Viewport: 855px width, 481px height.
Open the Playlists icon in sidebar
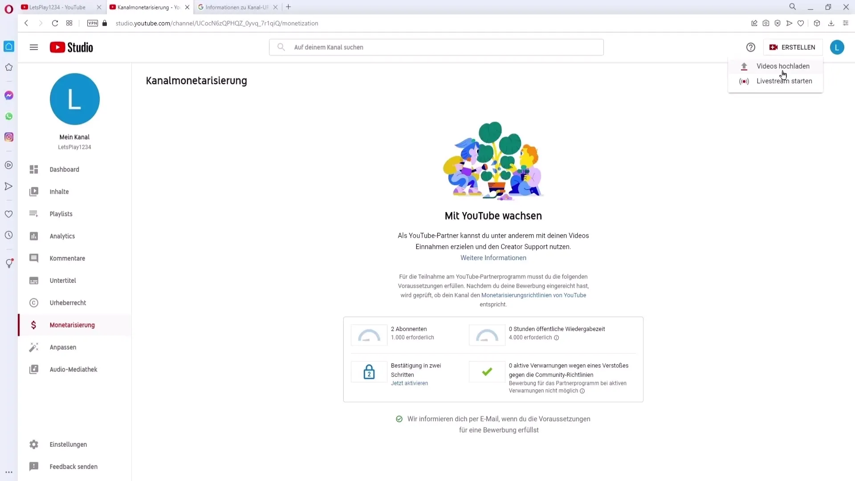point(34,214)
